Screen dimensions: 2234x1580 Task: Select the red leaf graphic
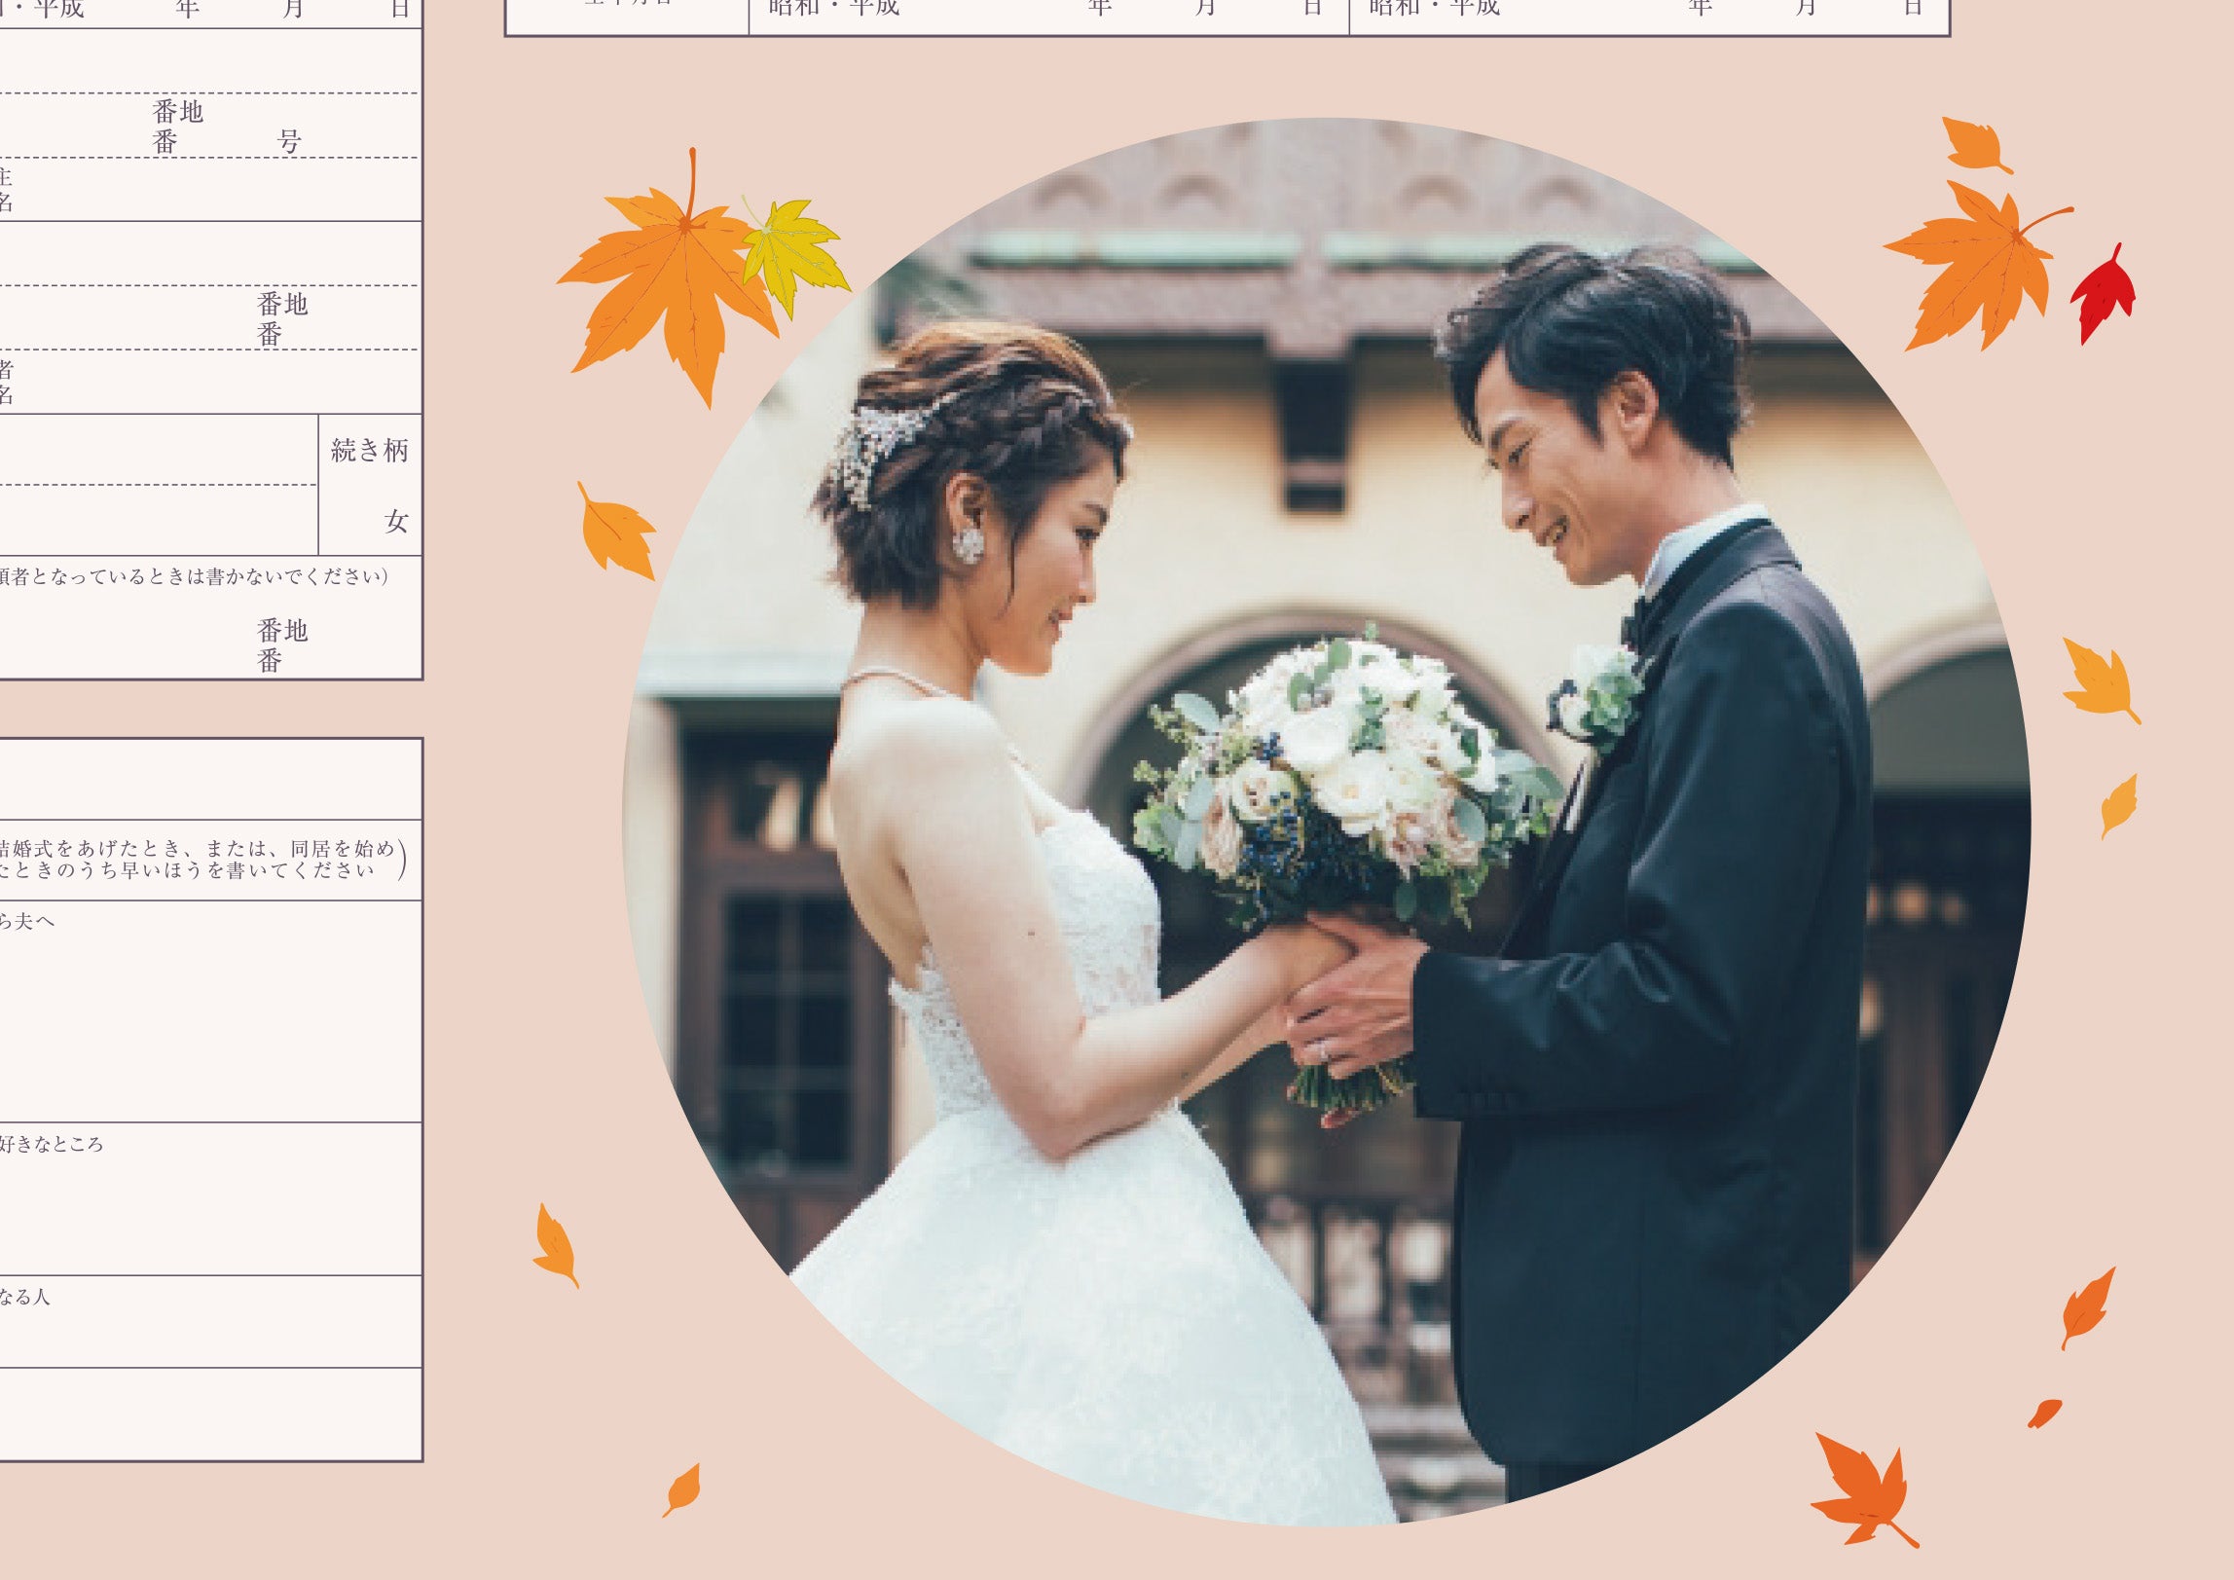(2103, 294)
